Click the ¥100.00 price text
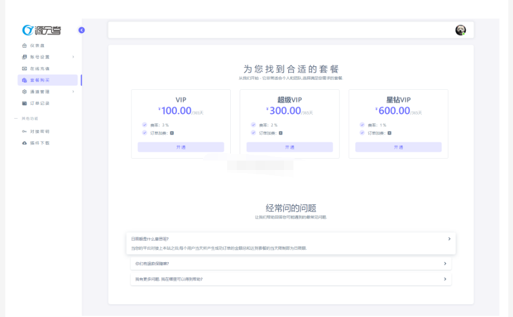Viewport: 513px width, 317px height. click(175, 110)
